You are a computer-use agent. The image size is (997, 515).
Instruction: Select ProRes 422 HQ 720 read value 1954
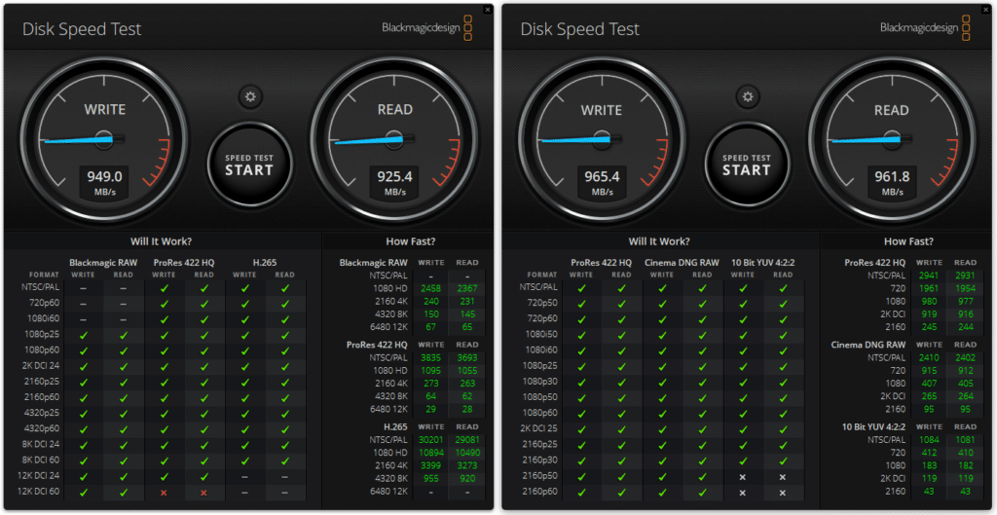(x=966, y=288)
